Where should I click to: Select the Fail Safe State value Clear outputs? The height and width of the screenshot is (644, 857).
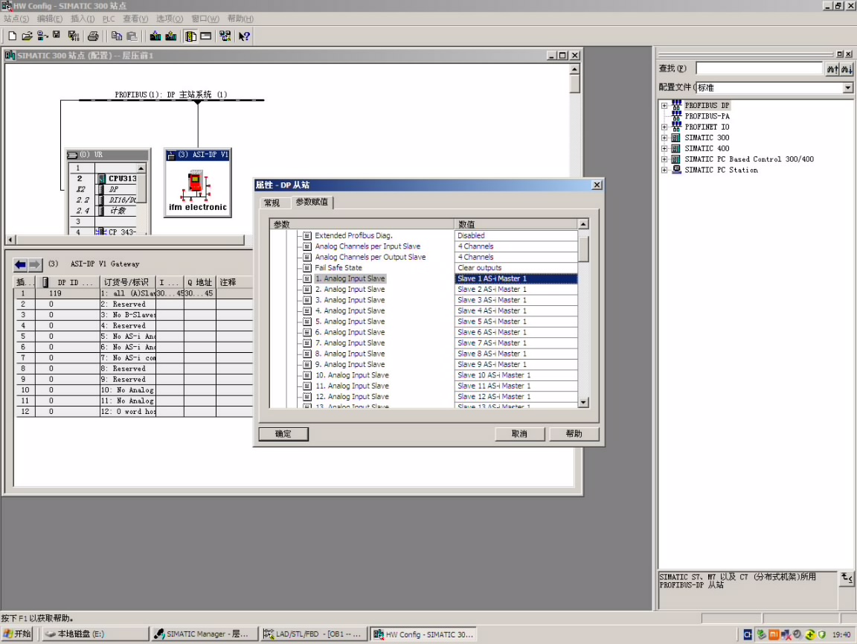pyautogui.click(x=516, y=267)
